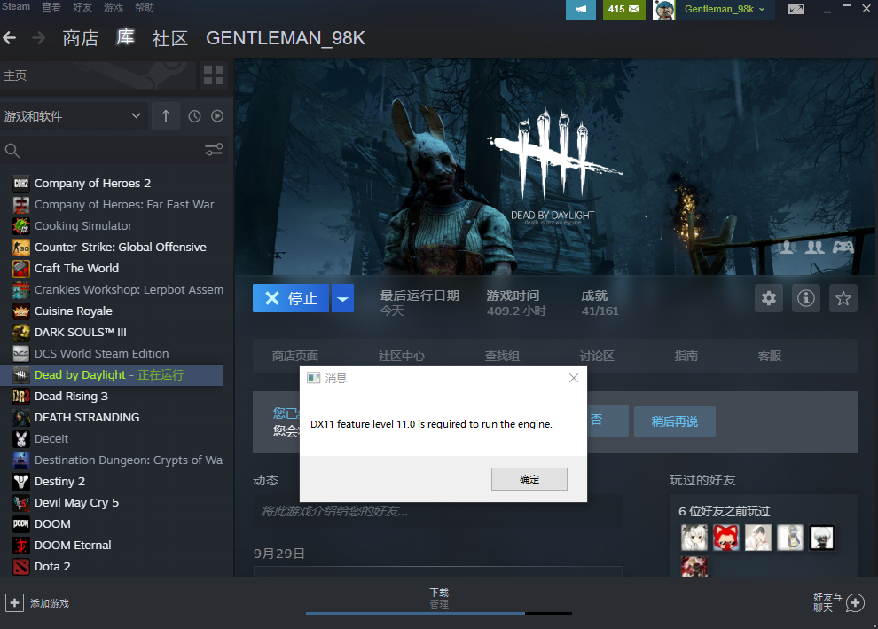
Task: Expand the 游戏和软件 filter dropdown
Action: [74, 116]
